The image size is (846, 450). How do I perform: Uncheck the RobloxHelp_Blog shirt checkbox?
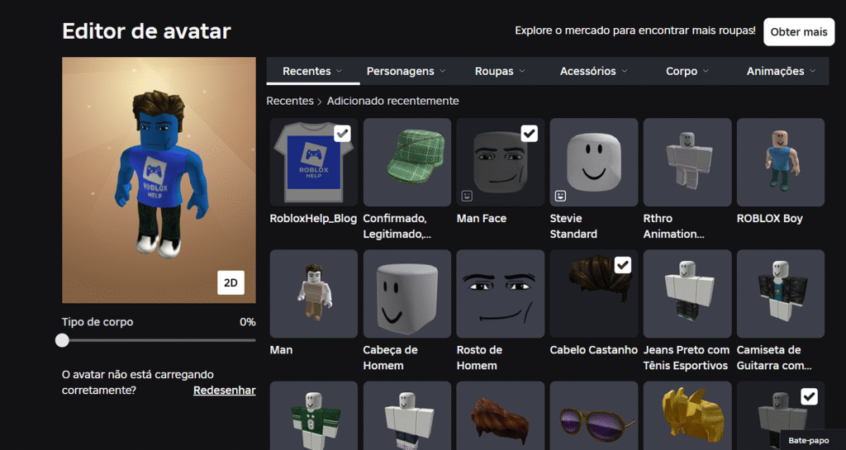pyautogui.click(x=342, y=134)
